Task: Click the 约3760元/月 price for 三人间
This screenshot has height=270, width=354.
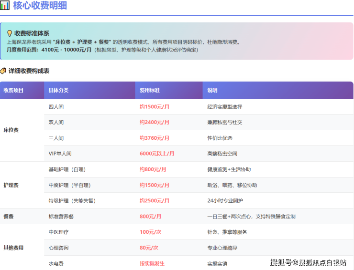Action: [x=154, y=138]
